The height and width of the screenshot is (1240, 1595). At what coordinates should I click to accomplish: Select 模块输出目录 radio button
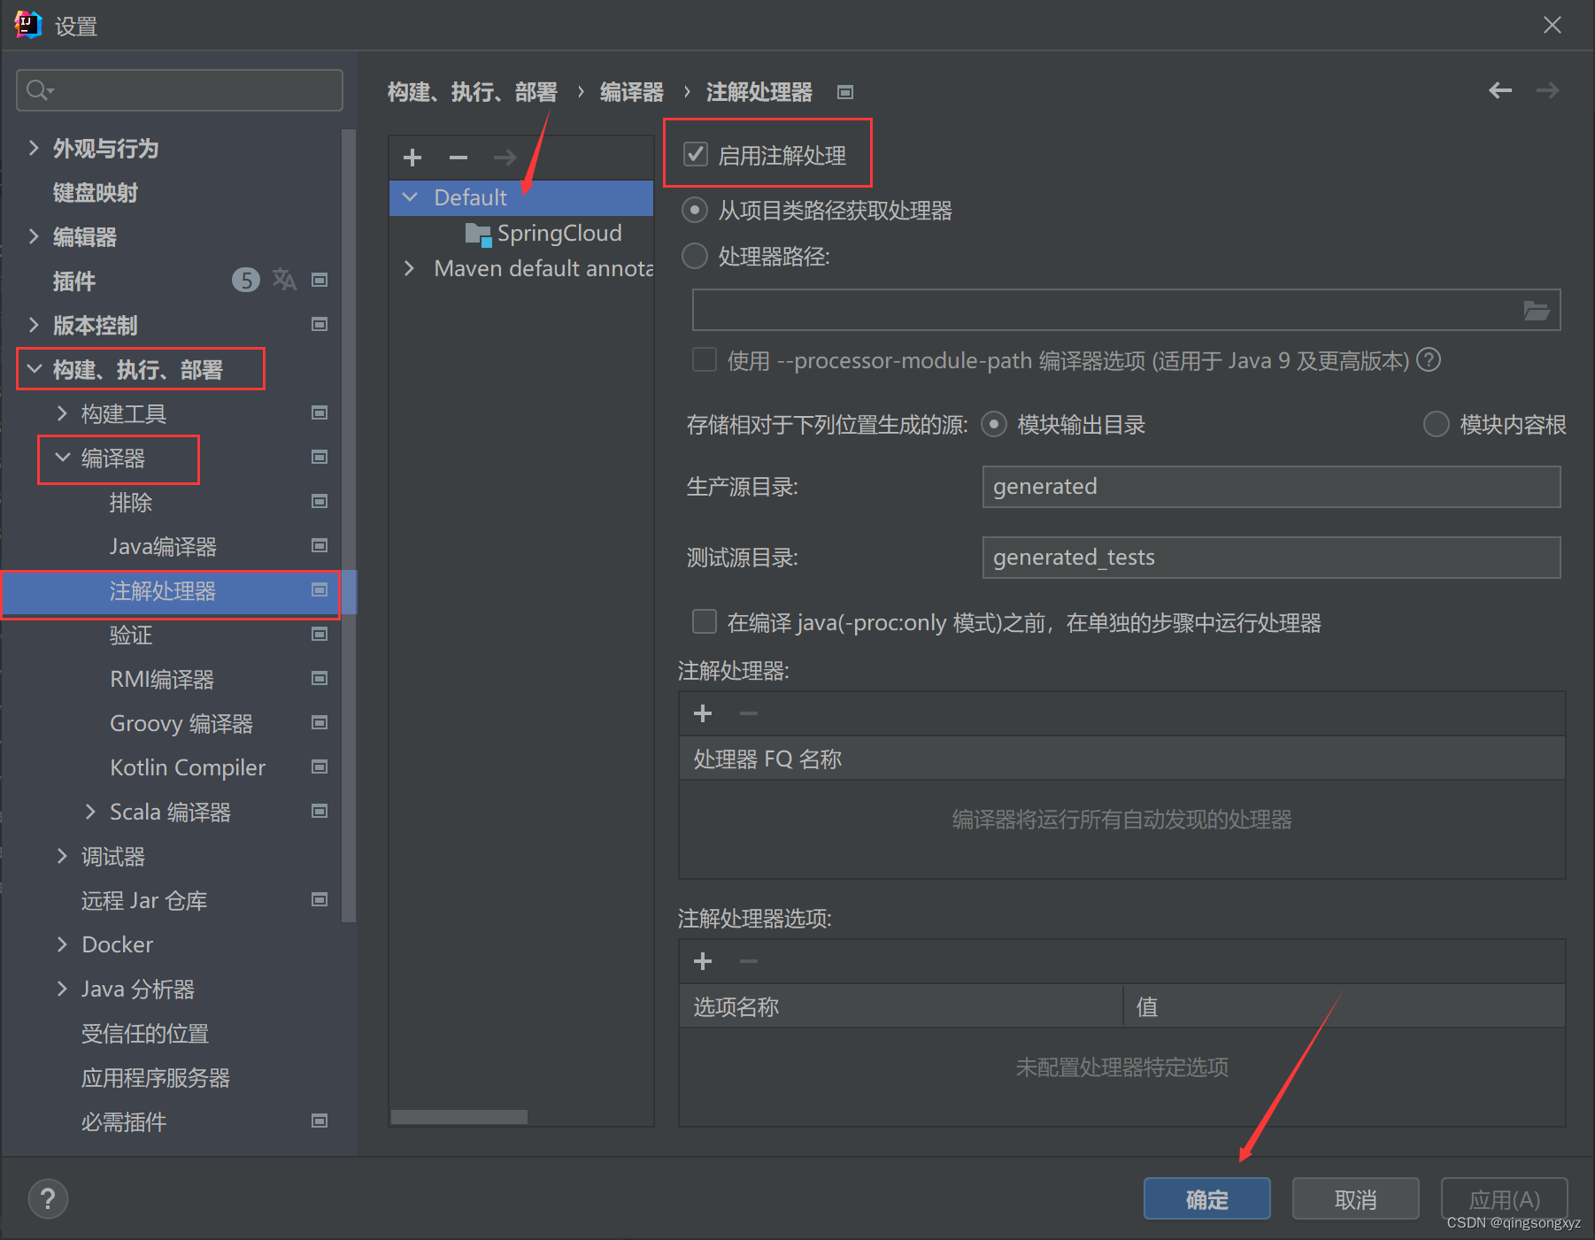click(994, 425)
